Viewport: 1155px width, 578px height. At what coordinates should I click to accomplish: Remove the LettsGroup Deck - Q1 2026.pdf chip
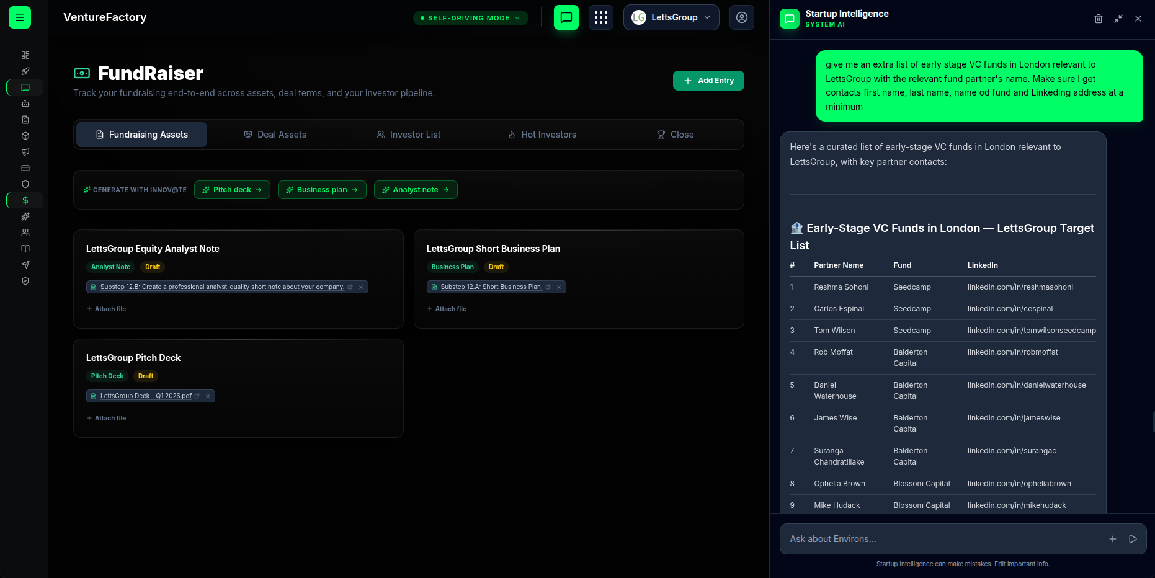(208, 396)
